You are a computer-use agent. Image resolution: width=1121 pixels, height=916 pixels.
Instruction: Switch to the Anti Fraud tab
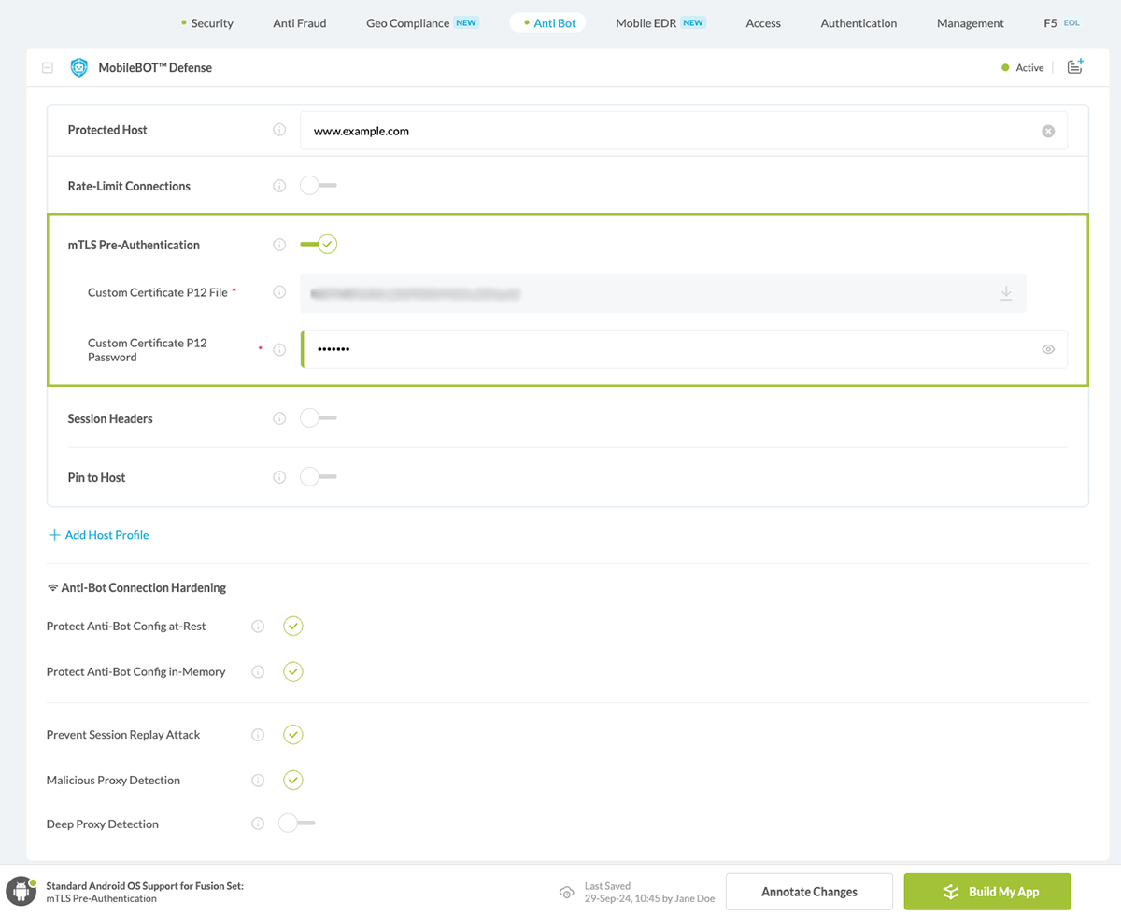299,22
